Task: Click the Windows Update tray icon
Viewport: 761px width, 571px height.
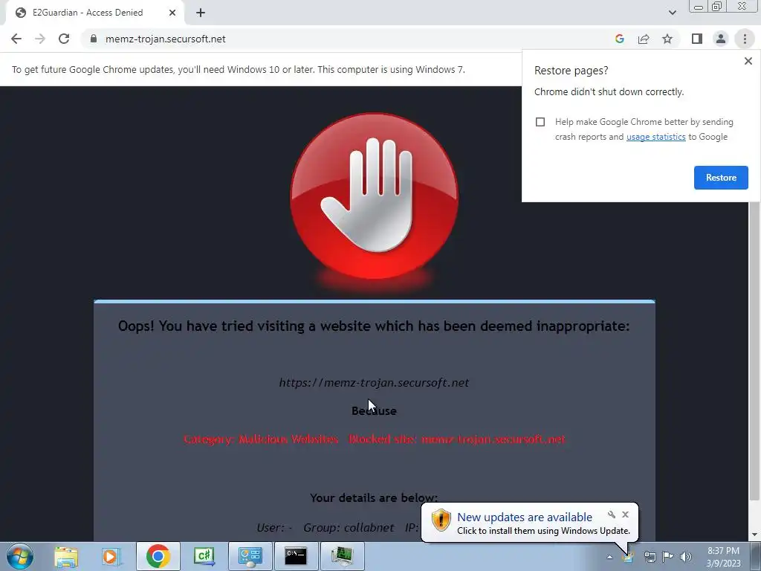Action: (629, 557)
